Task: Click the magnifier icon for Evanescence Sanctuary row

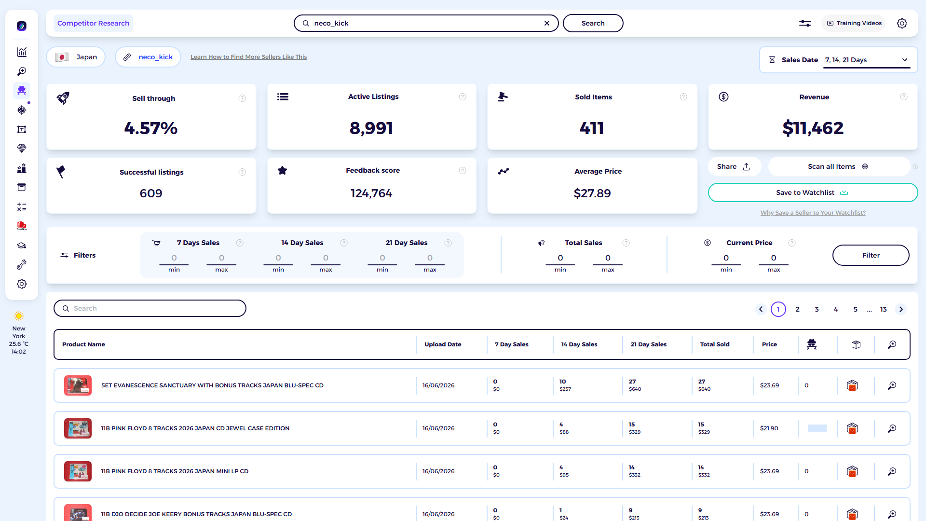Action: pos(892,385)
